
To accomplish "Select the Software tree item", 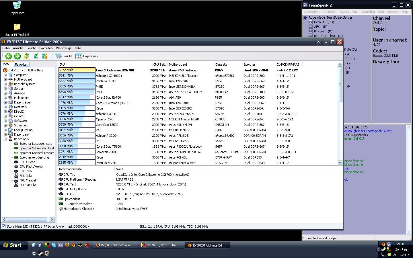I will coord(20,121).
